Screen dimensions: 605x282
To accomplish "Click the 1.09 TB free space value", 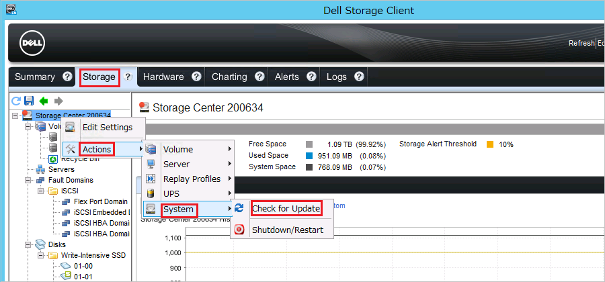I will tap(340, 145).
